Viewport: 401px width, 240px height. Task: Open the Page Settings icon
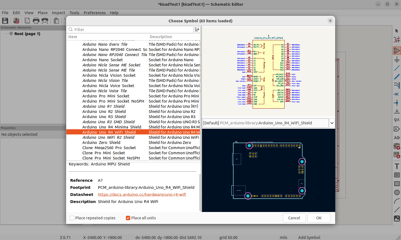pos(27,21)
